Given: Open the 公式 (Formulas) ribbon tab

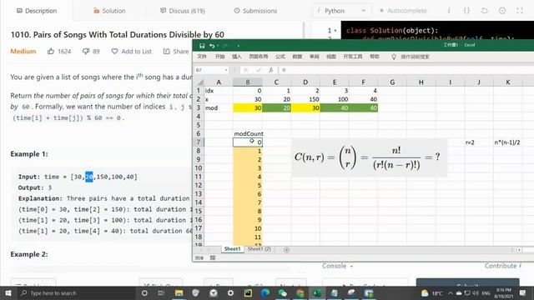Looking at the screenshot, I should pyautogui.click(x=280, y=57).
